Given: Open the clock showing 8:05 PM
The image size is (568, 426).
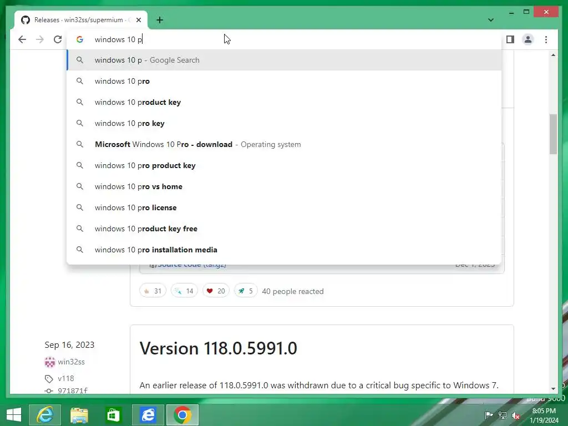Looking at the screenshot, I should coord(544,415).
